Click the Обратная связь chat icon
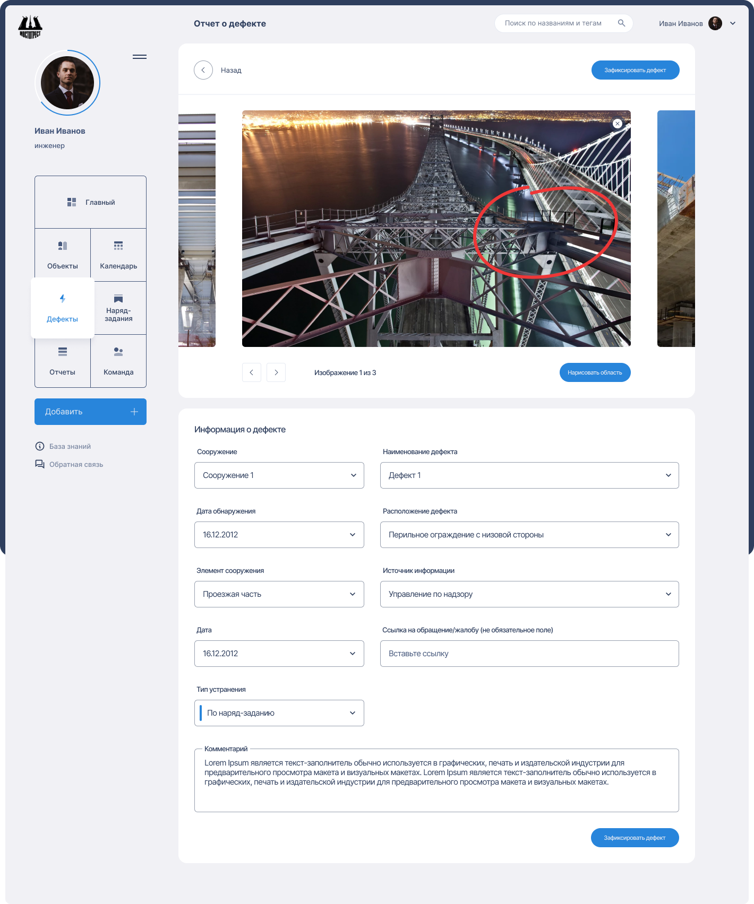Image resolution: width=754 pixels, height=904 pixels. (40, 464)
